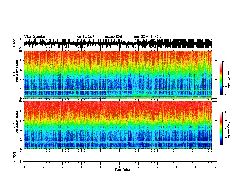
Task: Click time axis tick label '7'
Action: pos(158,167)
